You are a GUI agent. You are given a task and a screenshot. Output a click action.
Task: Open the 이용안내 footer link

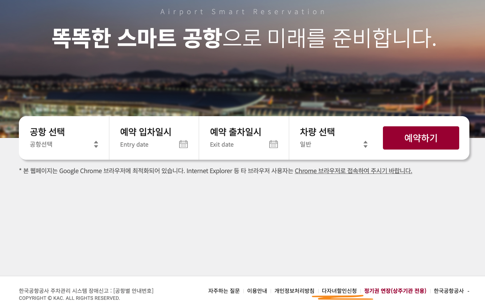click(x=257, y=291)
